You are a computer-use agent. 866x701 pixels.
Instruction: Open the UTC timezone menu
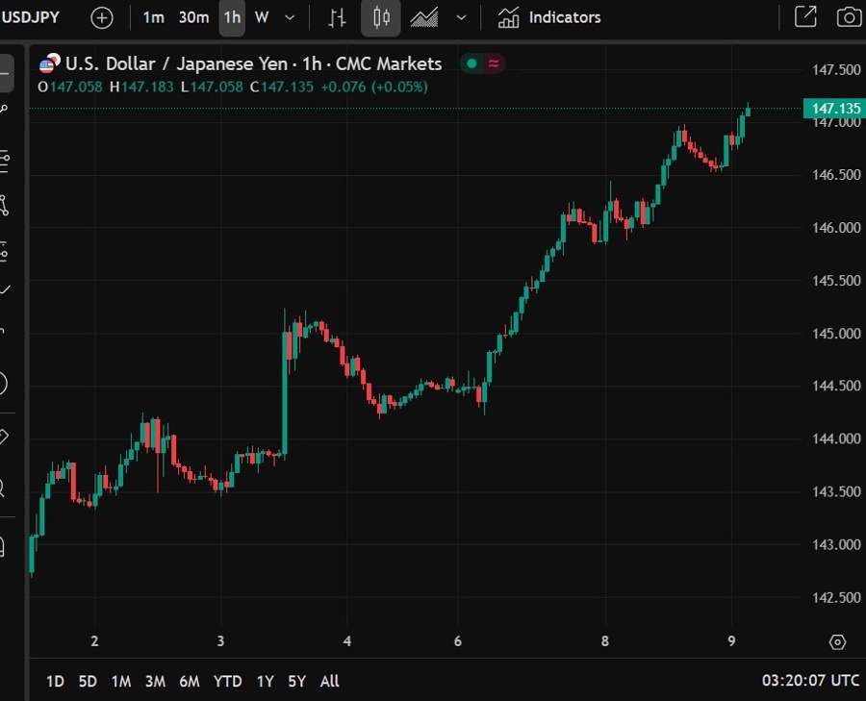pyautogui.click(x=810, y=681)
